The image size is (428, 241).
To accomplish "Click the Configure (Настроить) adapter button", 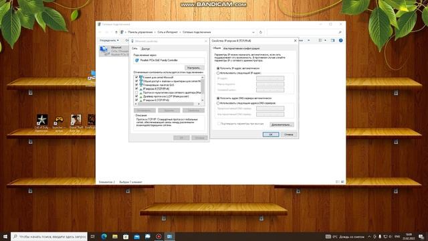I will (194, 68).
